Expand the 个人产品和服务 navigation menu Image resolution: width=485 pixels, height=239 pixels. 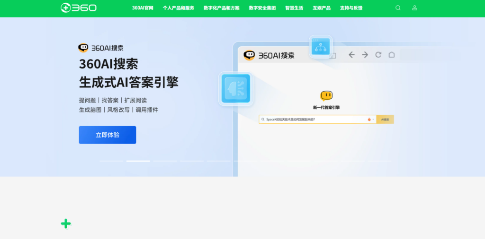(178, 8)
